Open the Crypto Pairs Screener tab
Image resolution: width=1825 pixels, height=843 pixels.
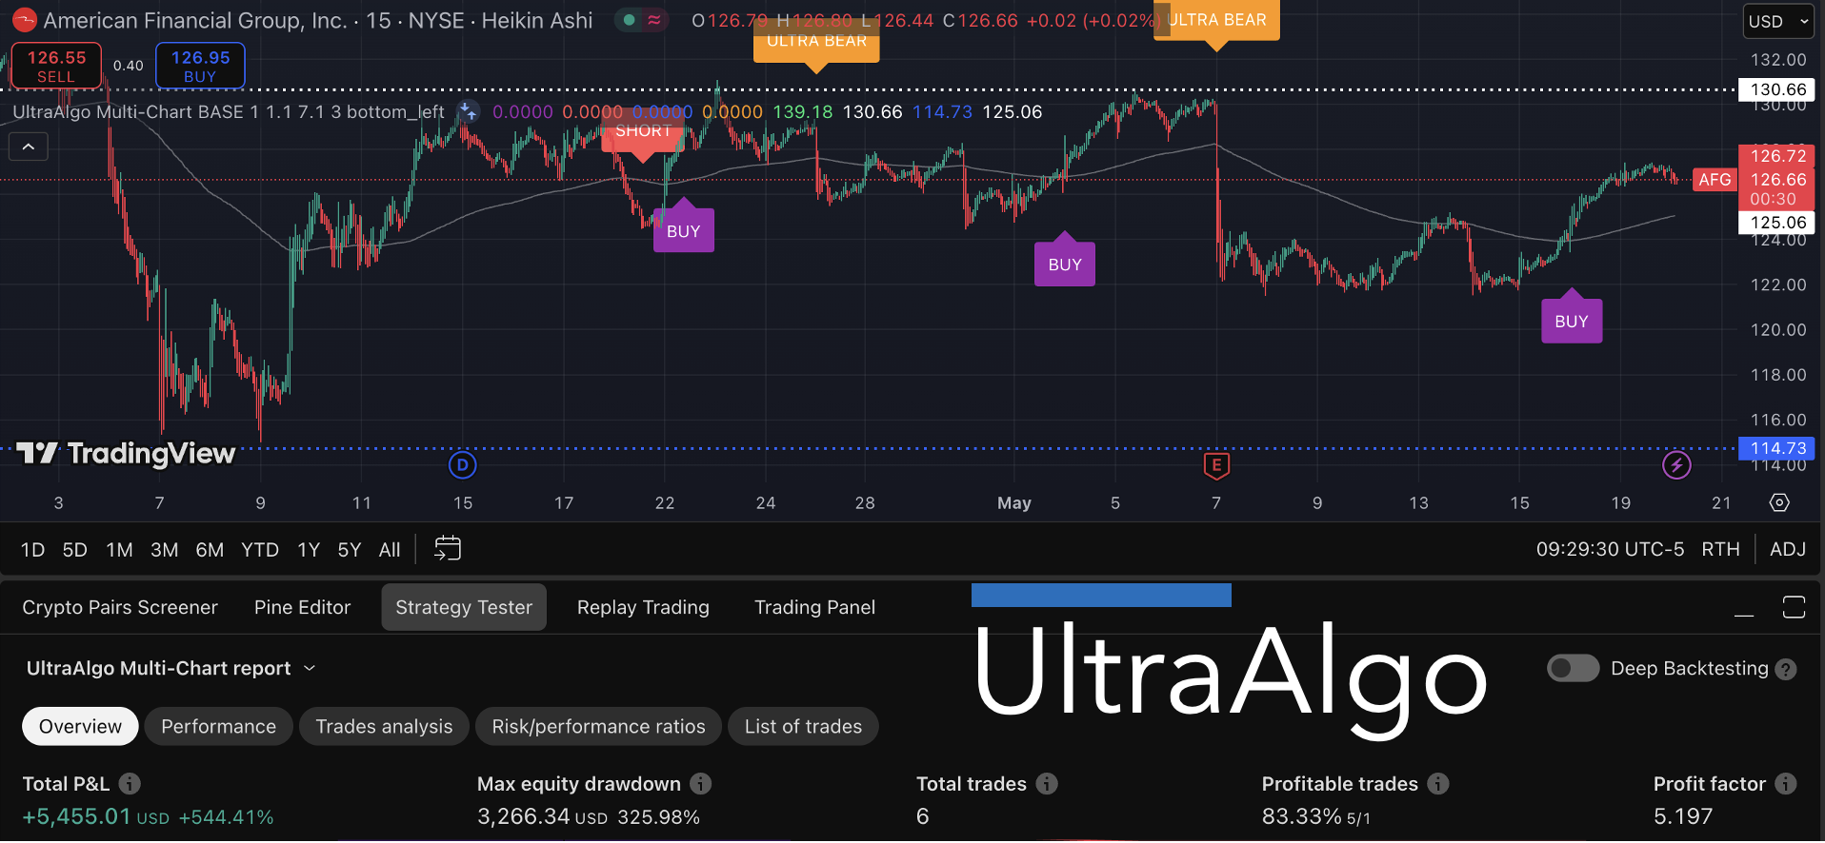(x=120, y=607)
